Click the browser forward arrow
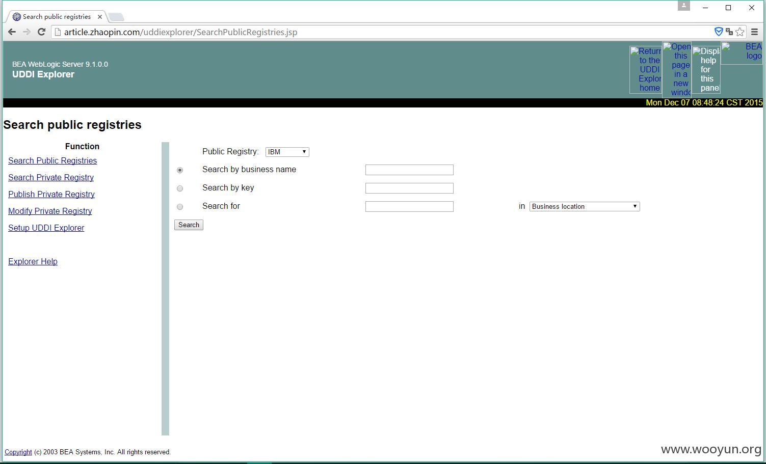766x464 pixels. coord(27,32)
